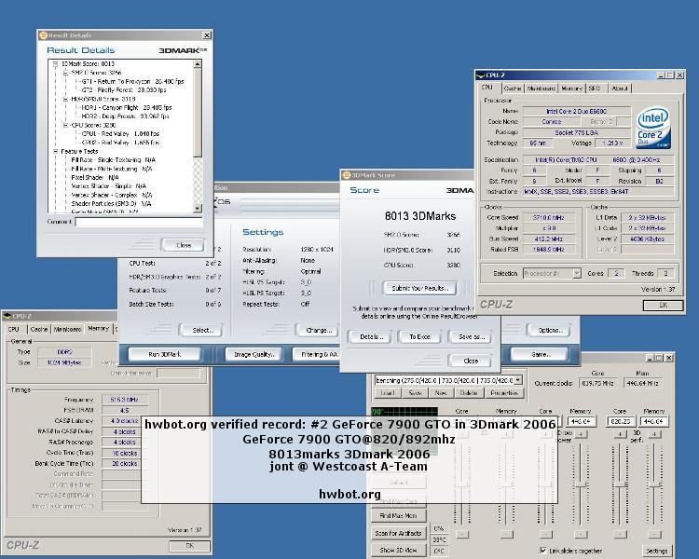Click Close in Result Details window
Screen dimensions: 699x559
click(184, 245)
